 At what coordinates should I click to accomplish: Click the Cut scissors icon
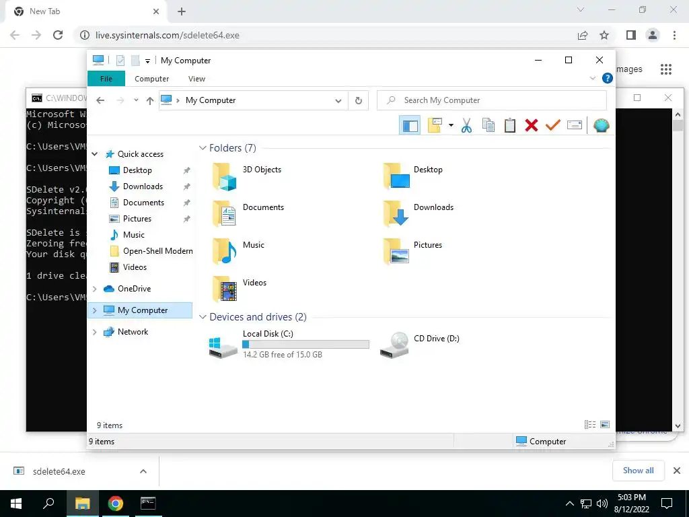(x=466, y=126)
